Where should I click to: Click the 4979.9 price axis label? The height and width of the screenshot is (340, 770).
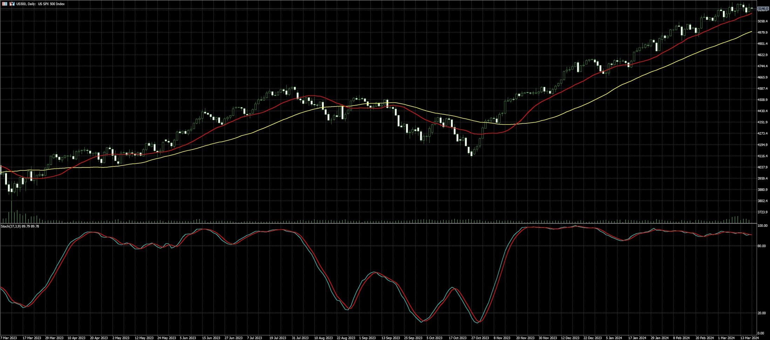[763, 33]
